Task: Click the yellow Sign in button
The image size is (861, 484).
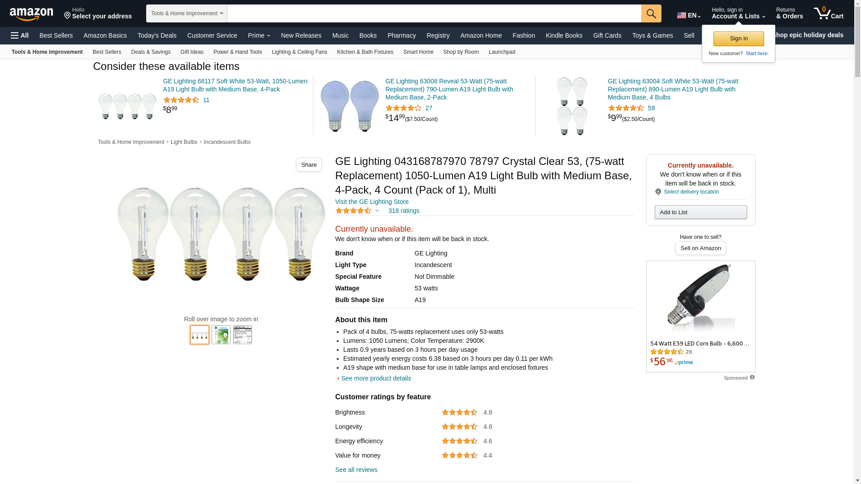Action: click(x=739, y=39)
